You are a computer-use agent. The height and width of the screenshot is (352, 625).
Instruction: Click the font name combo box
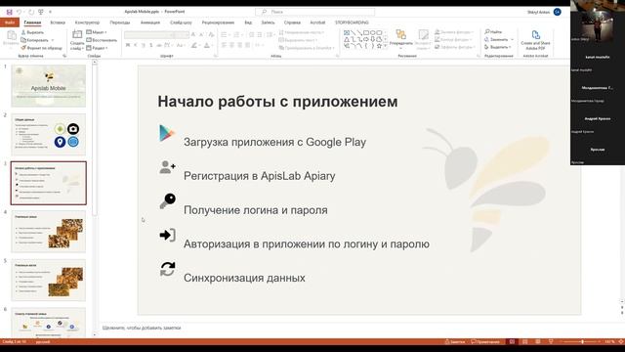pyautogui.click(x=149, y=35)
